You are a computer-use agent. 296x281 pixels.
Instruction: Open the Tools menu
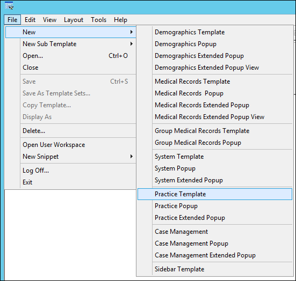pos(98,20)
